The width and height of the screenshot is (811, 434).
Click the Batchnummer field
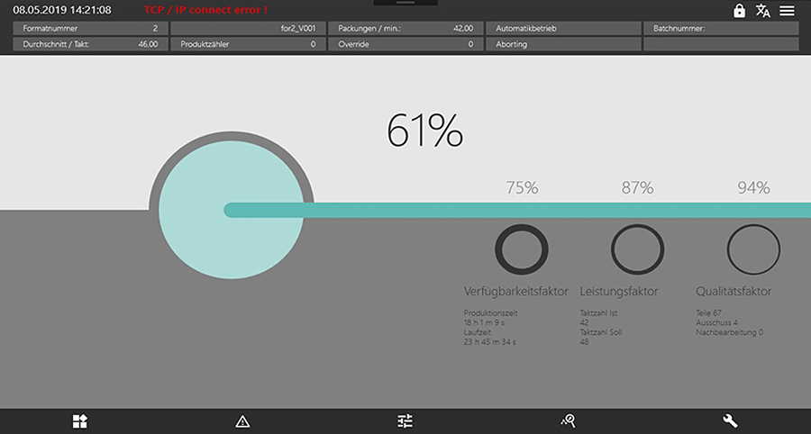[x=721, y=29]
